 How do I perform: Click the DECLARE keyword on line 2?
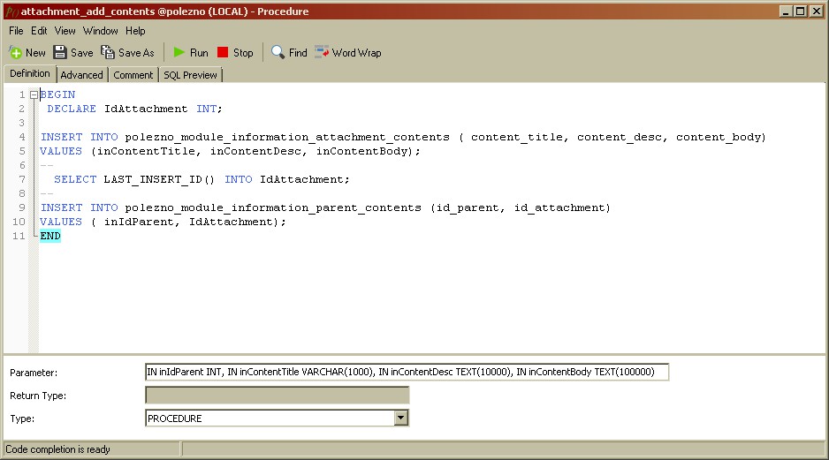72,109
